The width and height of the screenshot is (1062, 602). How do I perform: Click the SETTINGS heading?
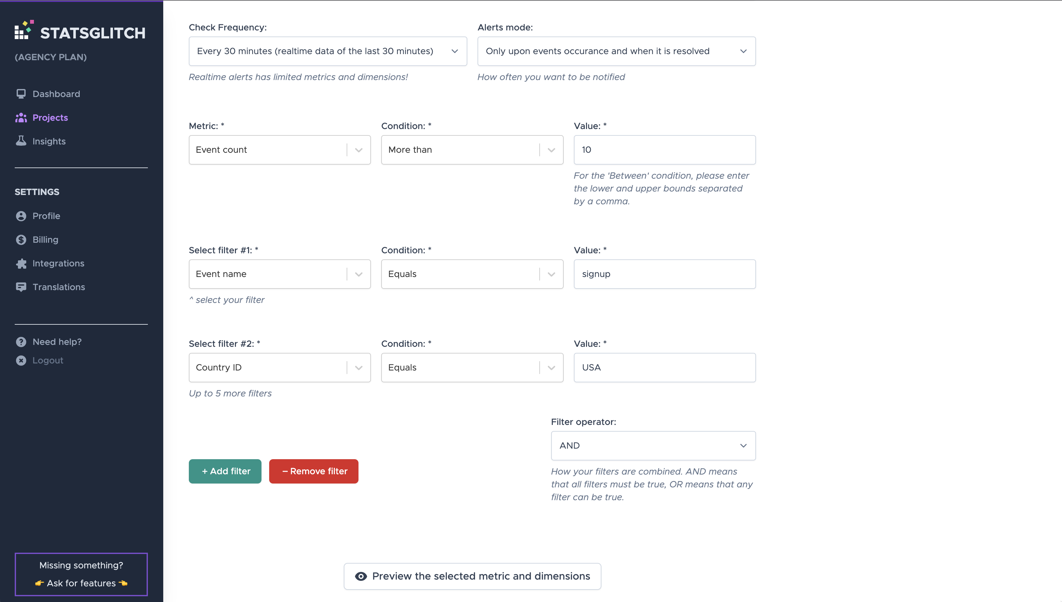(37, 192)
